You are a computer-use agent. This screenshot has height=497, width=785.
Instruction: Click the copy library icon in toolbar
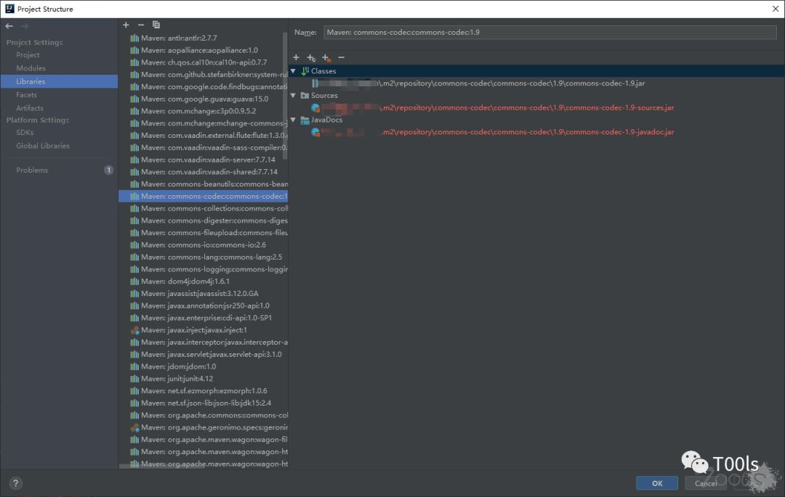[x=155, y=24]
